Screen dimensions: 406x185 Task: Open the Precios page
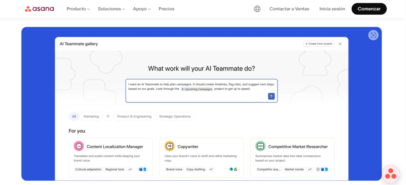[x=167, y=9]
